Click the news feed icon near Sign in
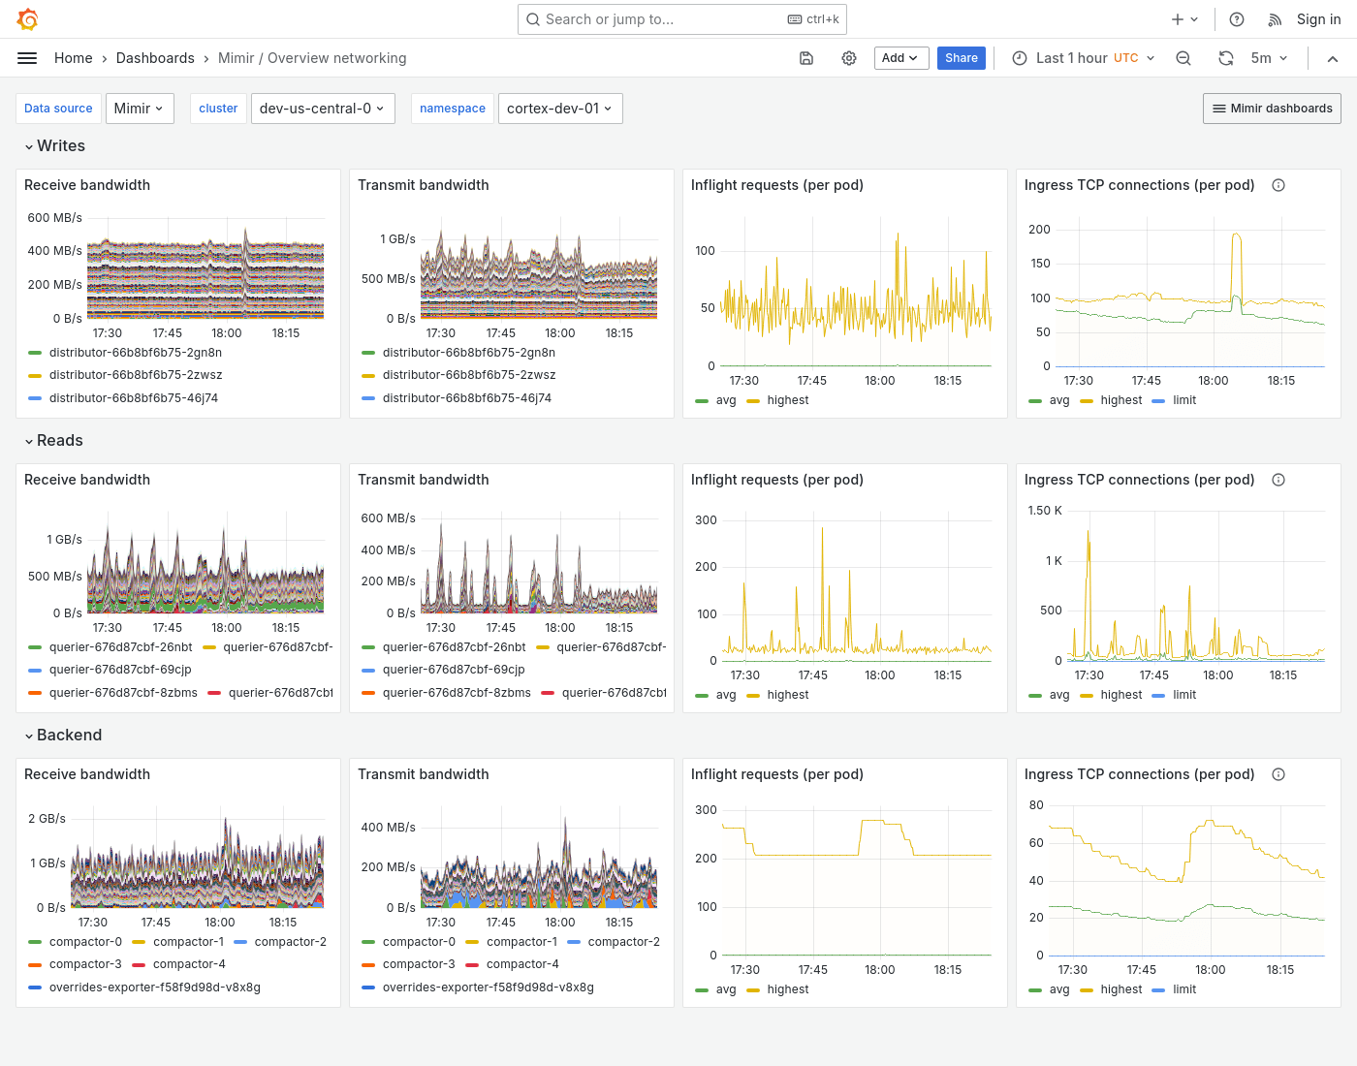 point(1273,18)
